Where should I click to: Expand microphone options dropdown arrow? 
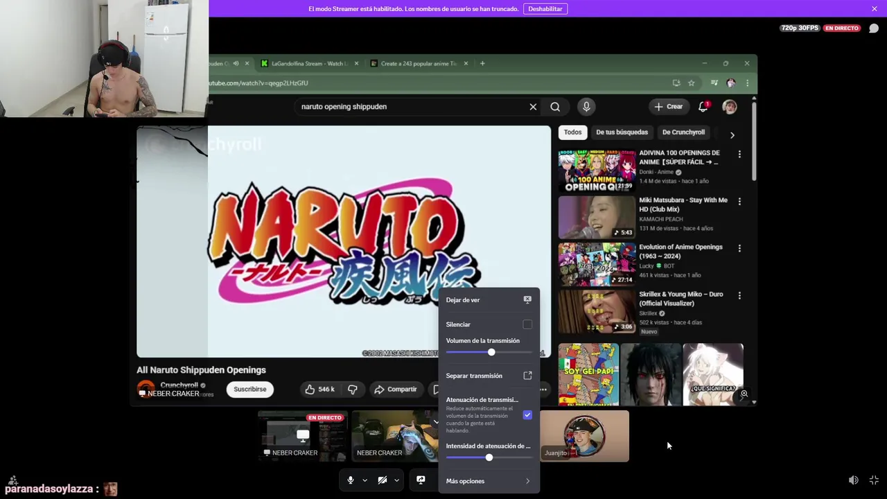[365, 480]
